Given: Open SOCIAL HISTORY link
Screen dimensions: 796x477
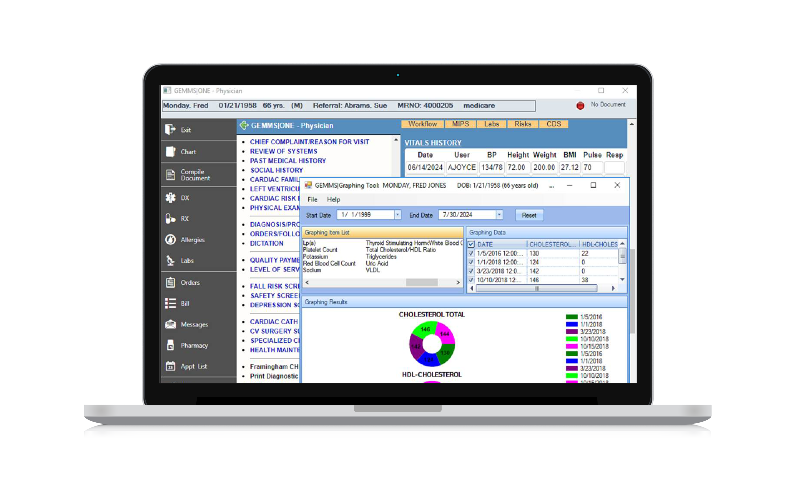Looking at the screenshot, I should (276, 170).
